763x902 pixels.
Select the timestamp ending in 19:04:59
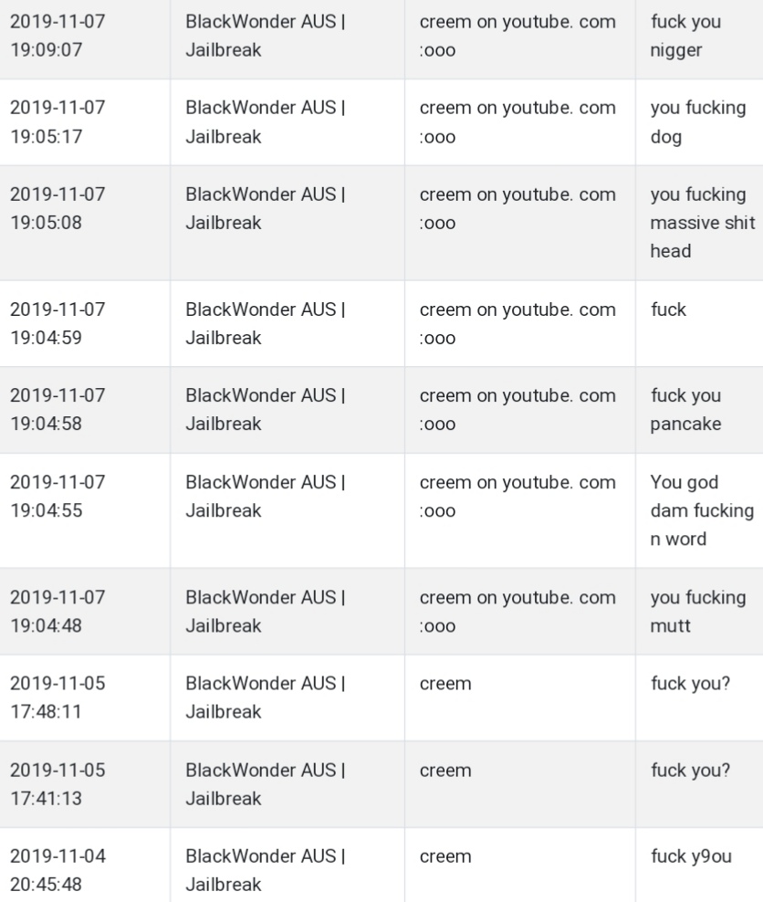coord(57,323)
